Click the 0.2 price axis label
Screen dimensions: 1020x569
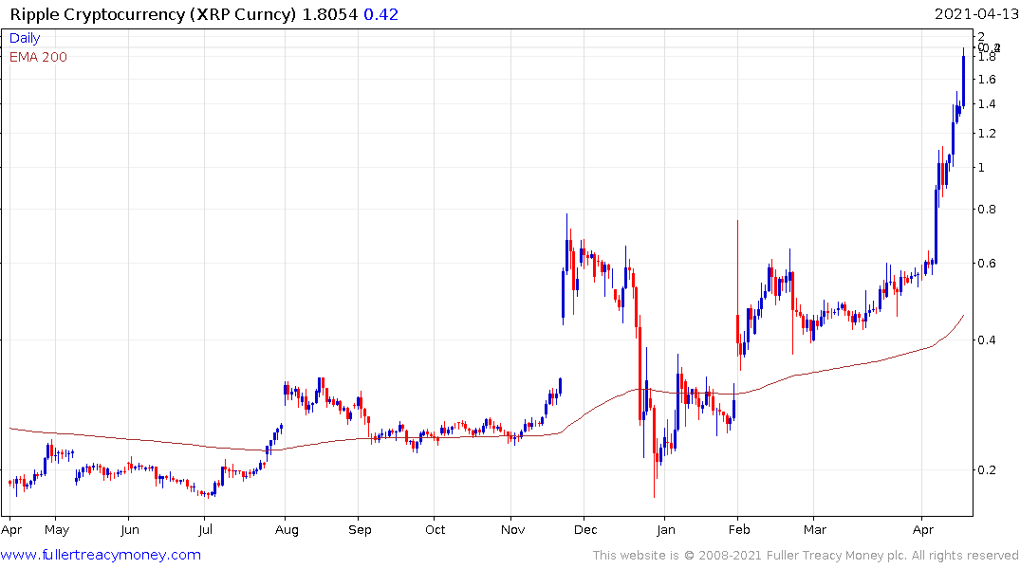coord(987,470)
